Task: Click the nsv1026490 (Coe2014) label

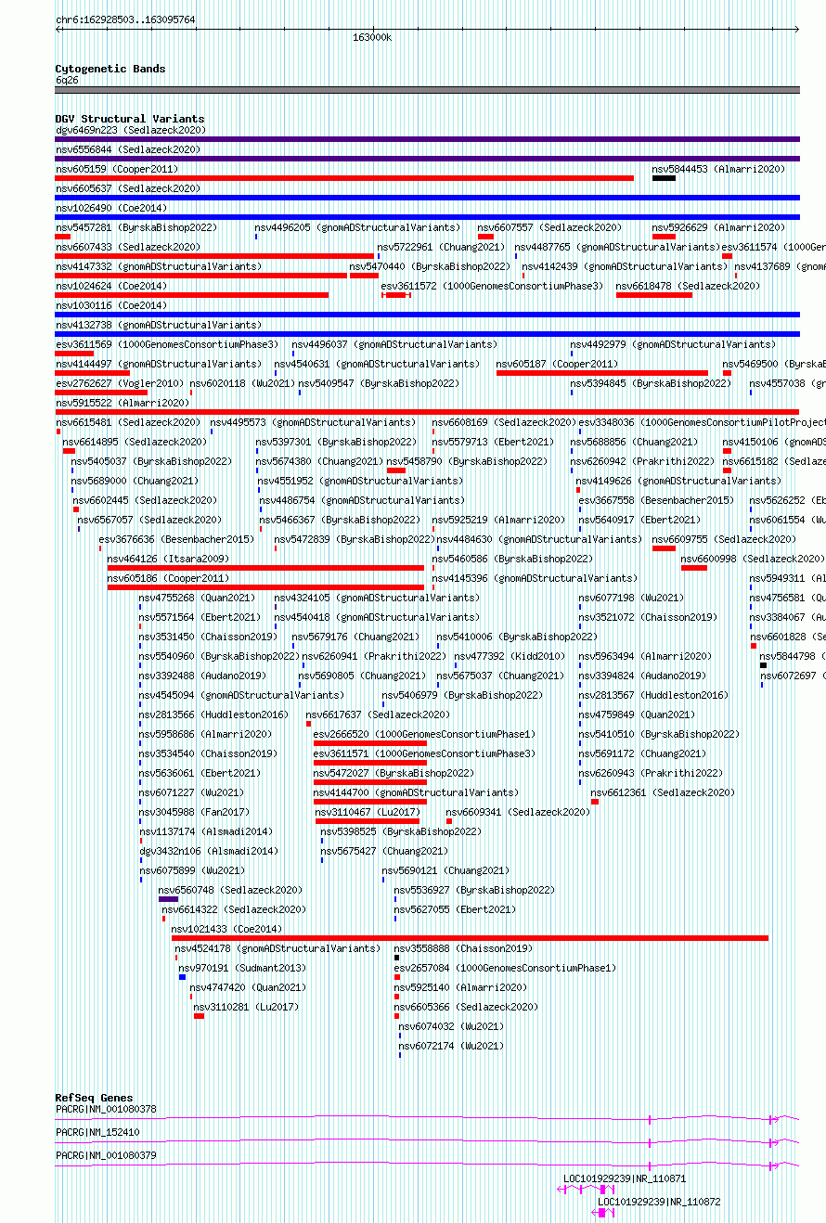Action: click(x=111, y=208)
